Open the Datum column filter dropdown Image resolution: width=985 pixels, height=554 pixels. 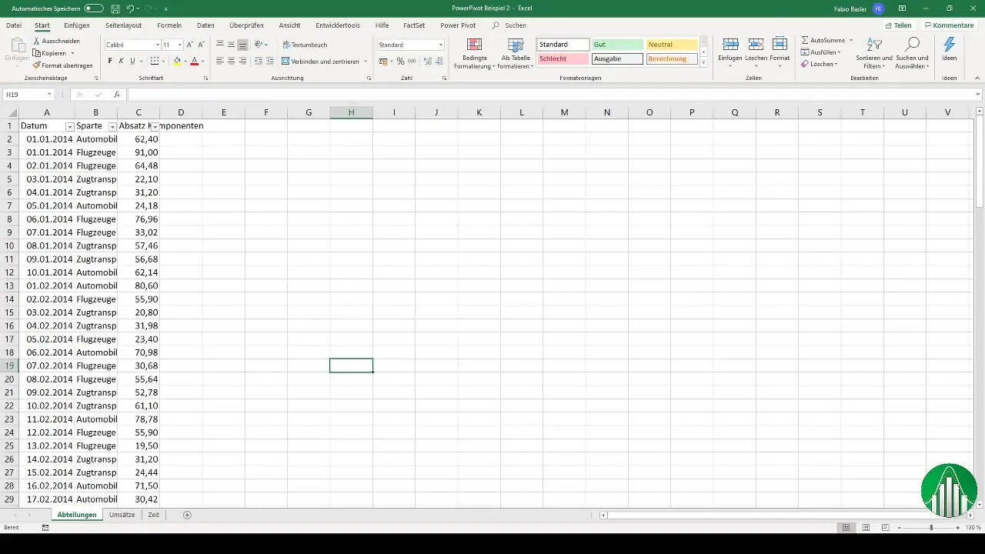point(70,126)
